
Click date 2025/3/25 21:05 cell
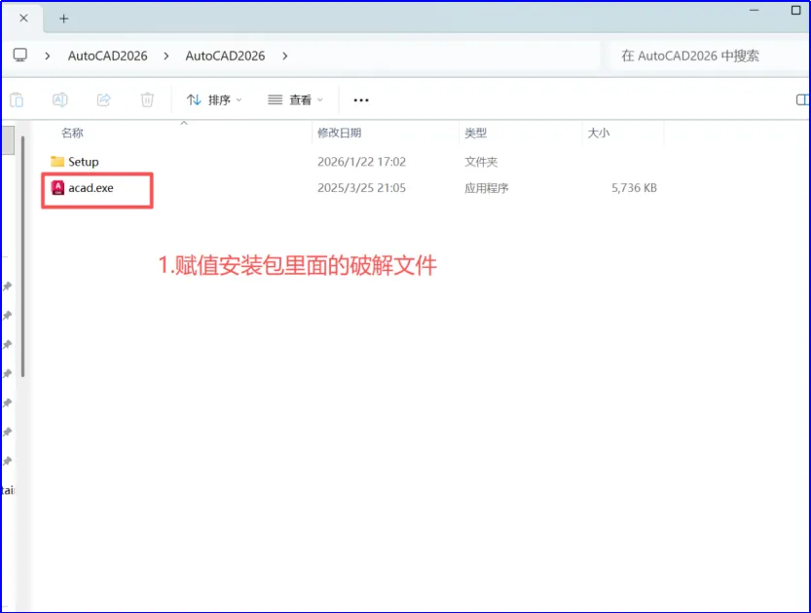point(361,188)
